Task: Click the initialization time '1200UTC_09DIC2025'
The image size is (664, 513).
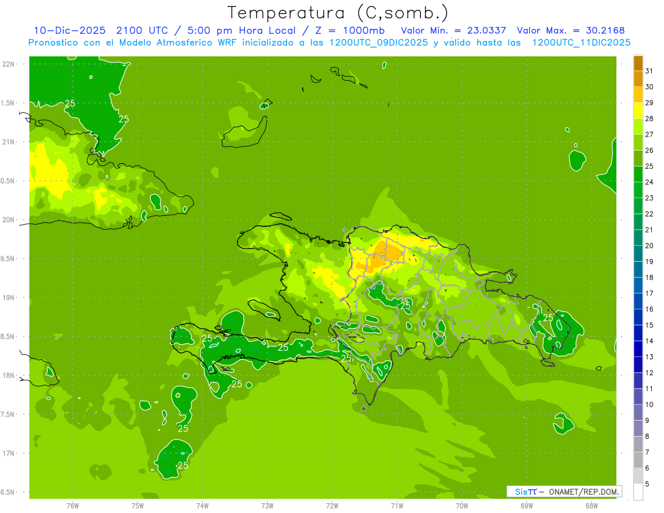Action: tap(377, 43)
